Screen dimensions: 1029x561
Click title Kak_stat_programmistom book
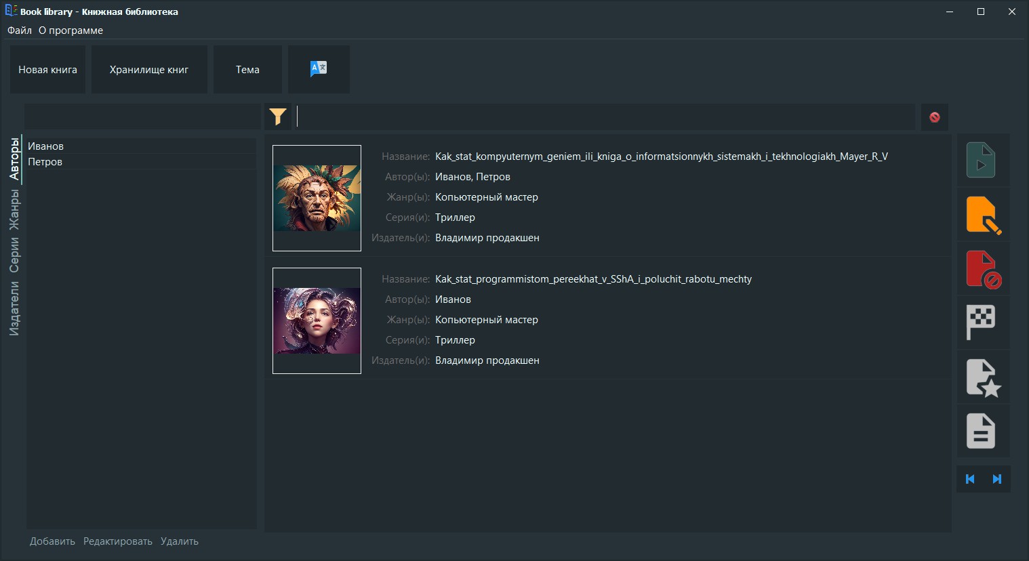pos(593,279)
